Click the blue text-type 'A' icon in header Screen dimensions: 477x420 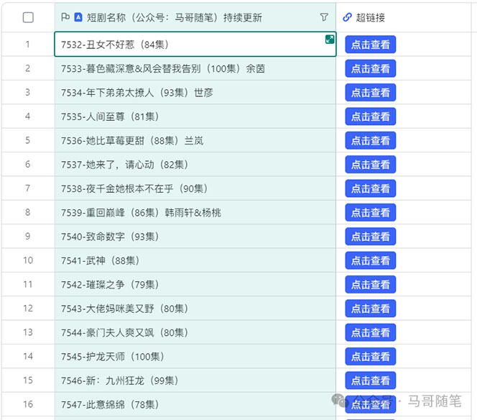click(x=78, y=17)
